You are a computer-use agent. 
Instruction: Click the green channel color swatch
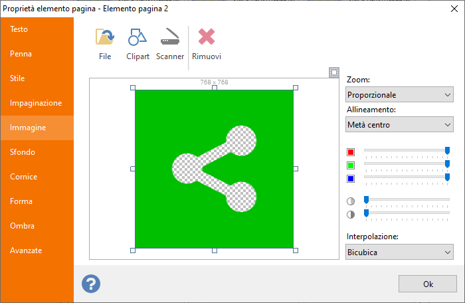click(x=351, y=165)
